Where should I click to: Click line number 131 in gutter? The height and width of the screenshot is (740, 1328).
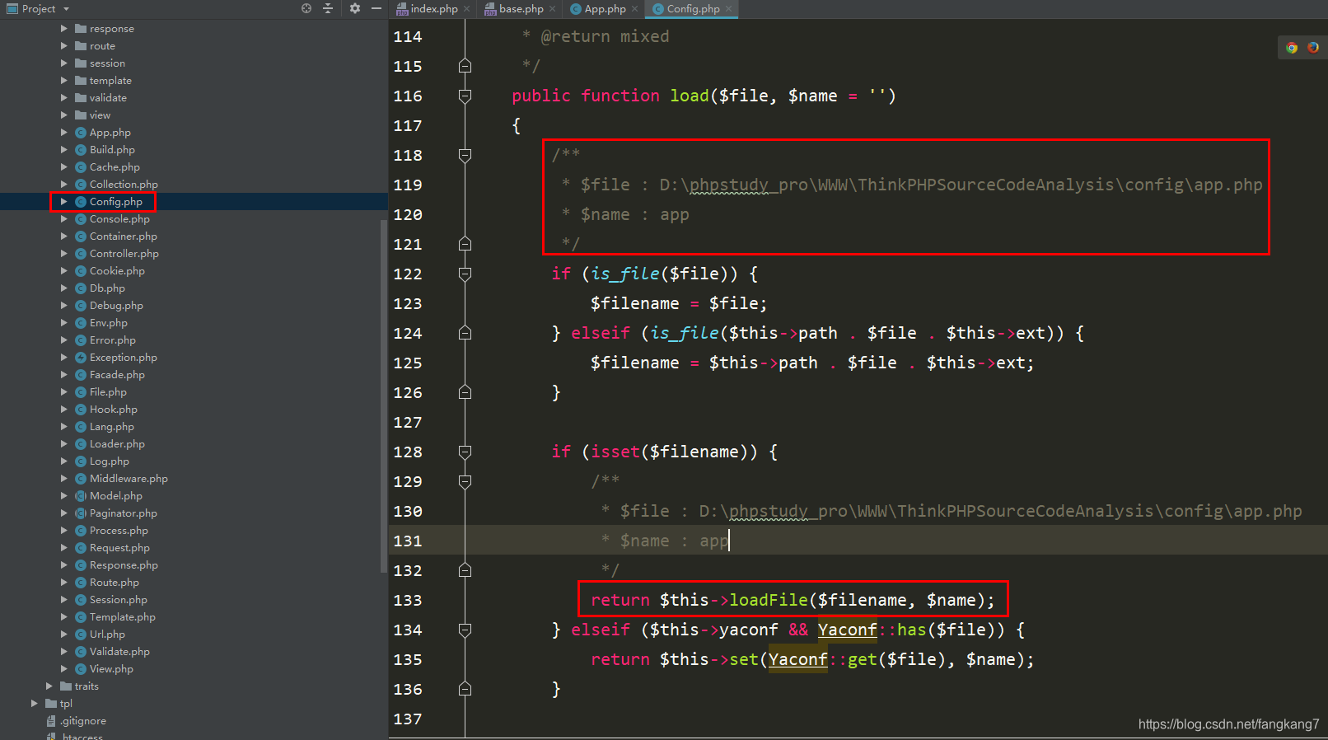point(408,541)
